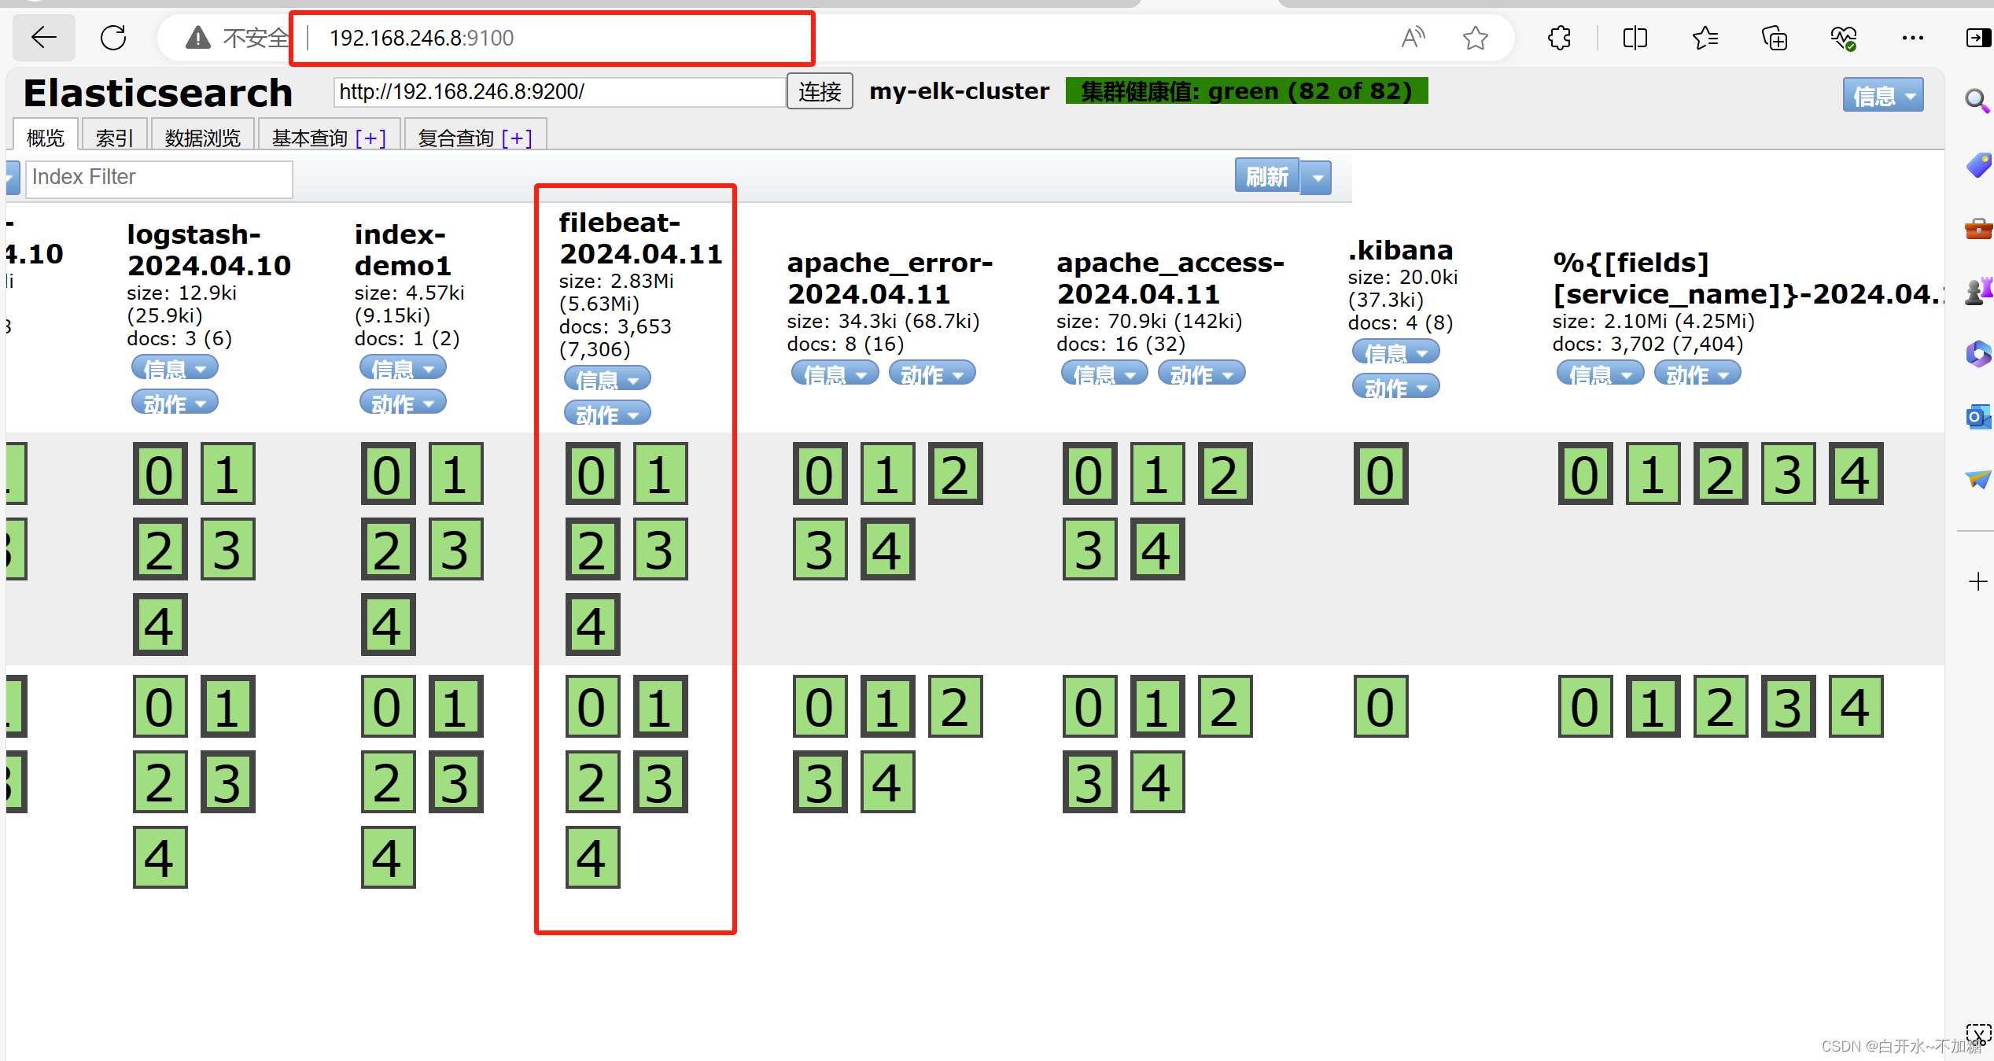Select upper-row shard 0 of filebeat-2024.04.11
The height and width of the screenshot is (1061, 1994).
[592, 473]
